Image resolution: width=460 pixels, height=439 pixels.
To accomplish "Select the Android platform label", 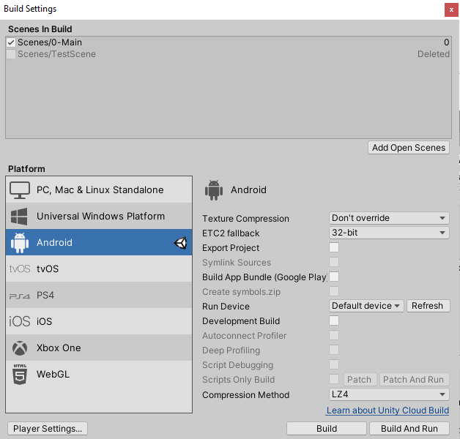I will pos(54,243).
